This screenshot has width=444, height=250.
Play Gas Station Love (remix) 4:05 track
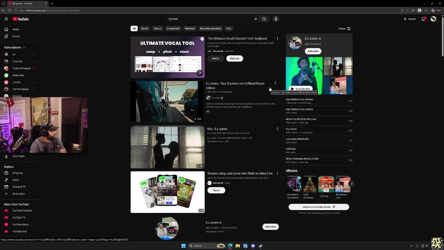319,101
